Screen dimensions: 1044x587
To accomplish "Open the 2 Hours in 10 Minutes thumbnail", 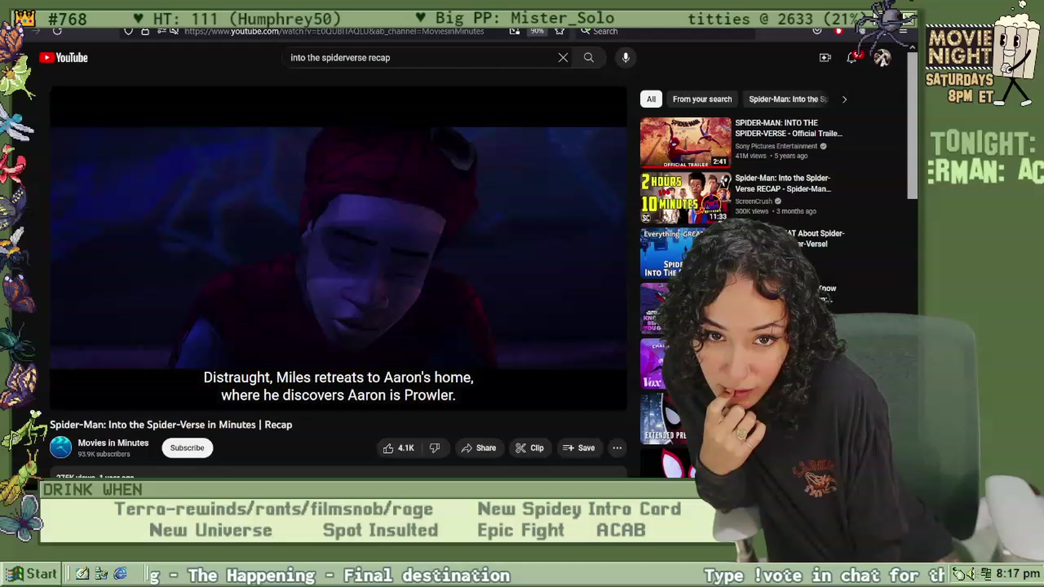I will (x=686, y=198).
